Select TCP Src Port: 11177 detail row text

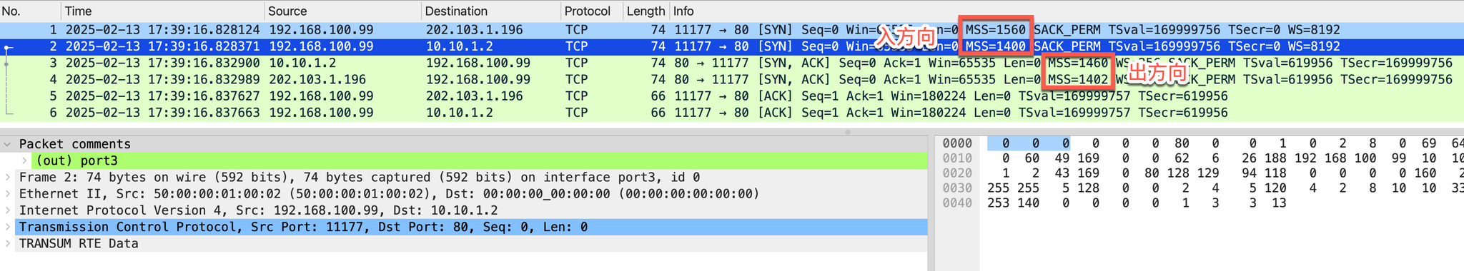(x=303, y=227)
